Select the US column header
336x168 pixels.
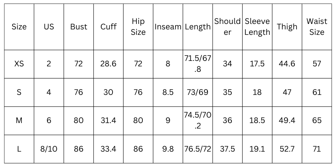click(49, 27)
